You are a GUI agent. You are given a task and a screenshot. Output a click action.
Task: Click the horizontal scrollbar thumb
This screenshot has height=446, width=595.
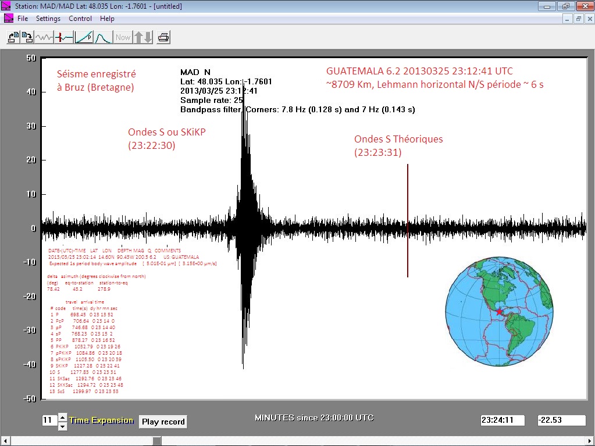(156, 441)
